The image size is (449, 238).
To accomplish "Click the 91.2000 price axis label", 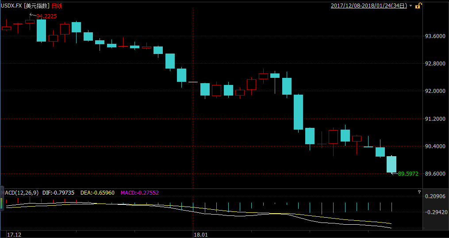I will coord(435,119).
